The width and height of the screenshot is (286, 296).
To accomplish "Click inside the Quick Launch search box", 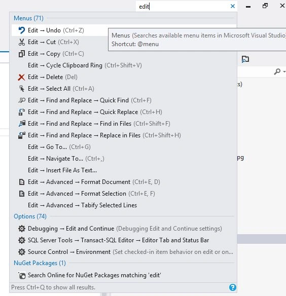I will pyautogui.click(x=183, y=7).
